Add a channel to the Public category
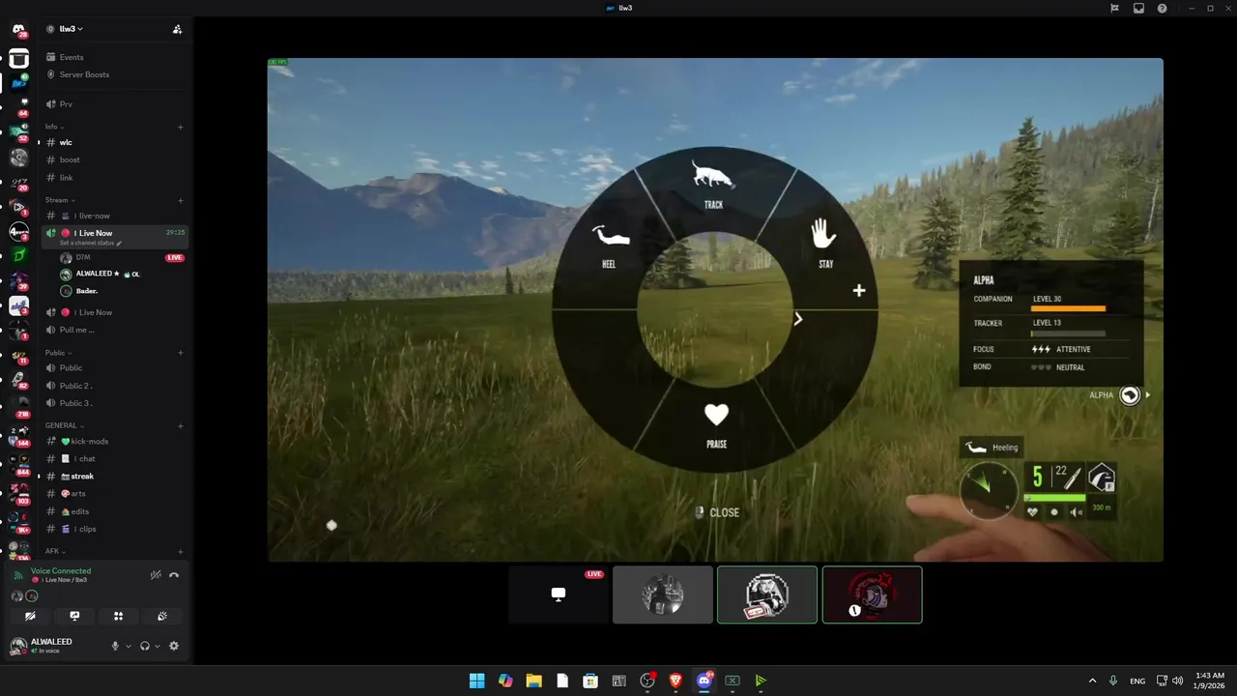The width and height of the screenshot is (1237, 696). coord(181,353)
